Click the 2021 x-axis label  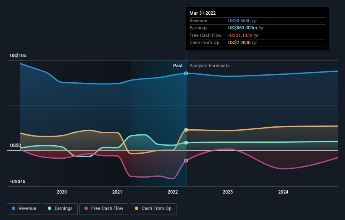tap(117, 192)
